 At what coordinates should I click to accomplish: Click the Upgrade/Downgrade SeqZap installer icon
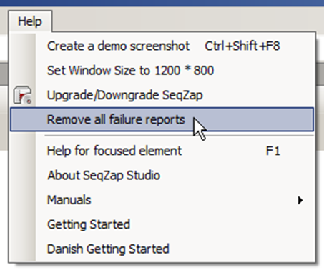click(23, 95)
